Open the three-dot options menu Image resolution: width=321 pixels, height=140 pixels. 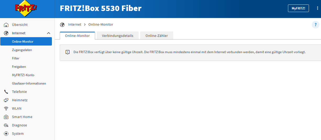click(x=317, y=8)
